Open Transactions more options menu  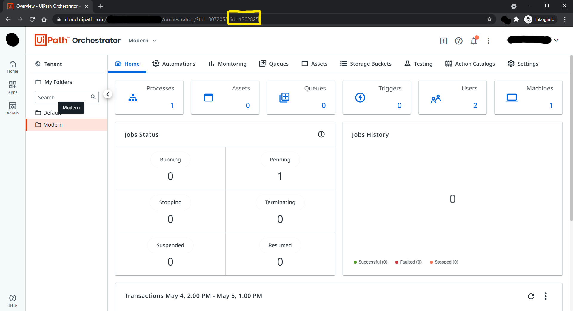click(x=546, y=296)
